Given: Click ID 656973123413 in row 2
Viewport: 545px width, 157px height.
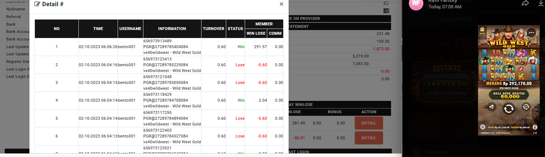Looking at the screenshot, I should pyautogui.click(x=158, y=59).
